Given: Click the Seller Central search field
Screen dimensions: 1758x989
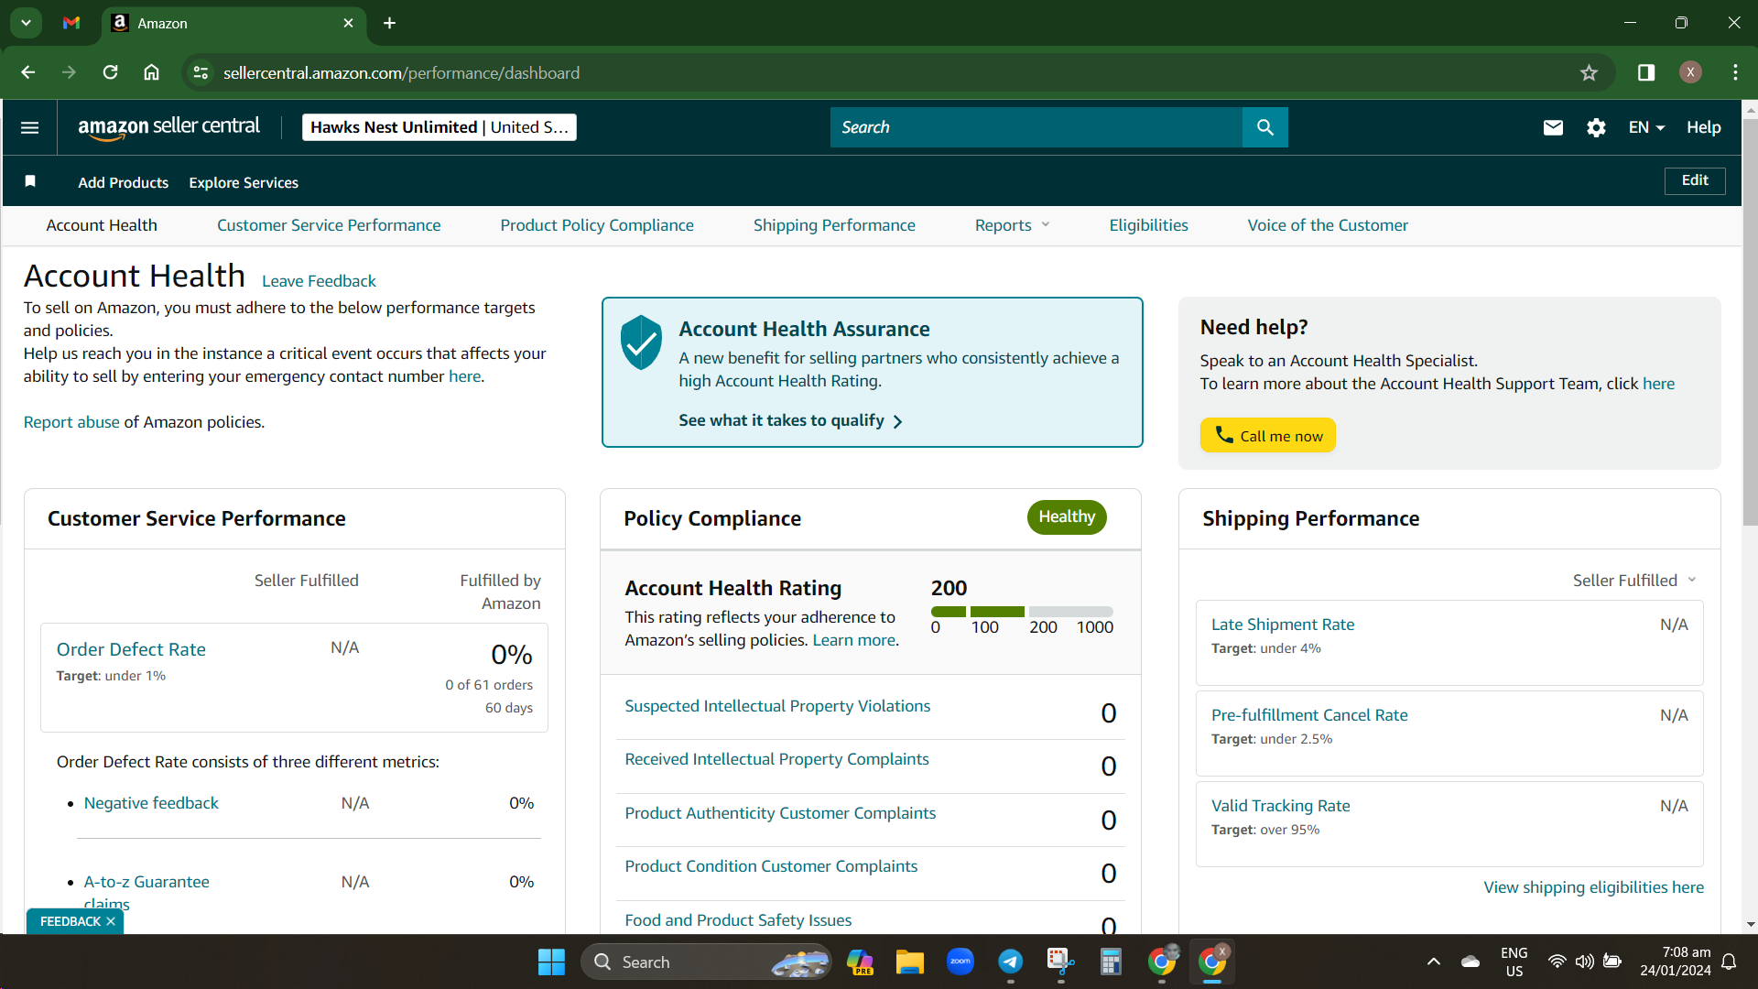Looking at the screenshot, I should pyautogui.click(x=1036, y=127).
